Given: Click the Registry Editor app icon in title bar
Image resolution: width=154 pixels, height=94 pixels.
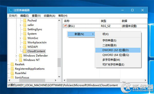Looking at the screenshot, I should (11, 10).
